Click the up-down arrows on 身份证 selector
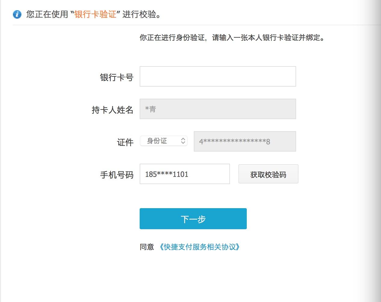381x302 pixels. click(183, 141)
